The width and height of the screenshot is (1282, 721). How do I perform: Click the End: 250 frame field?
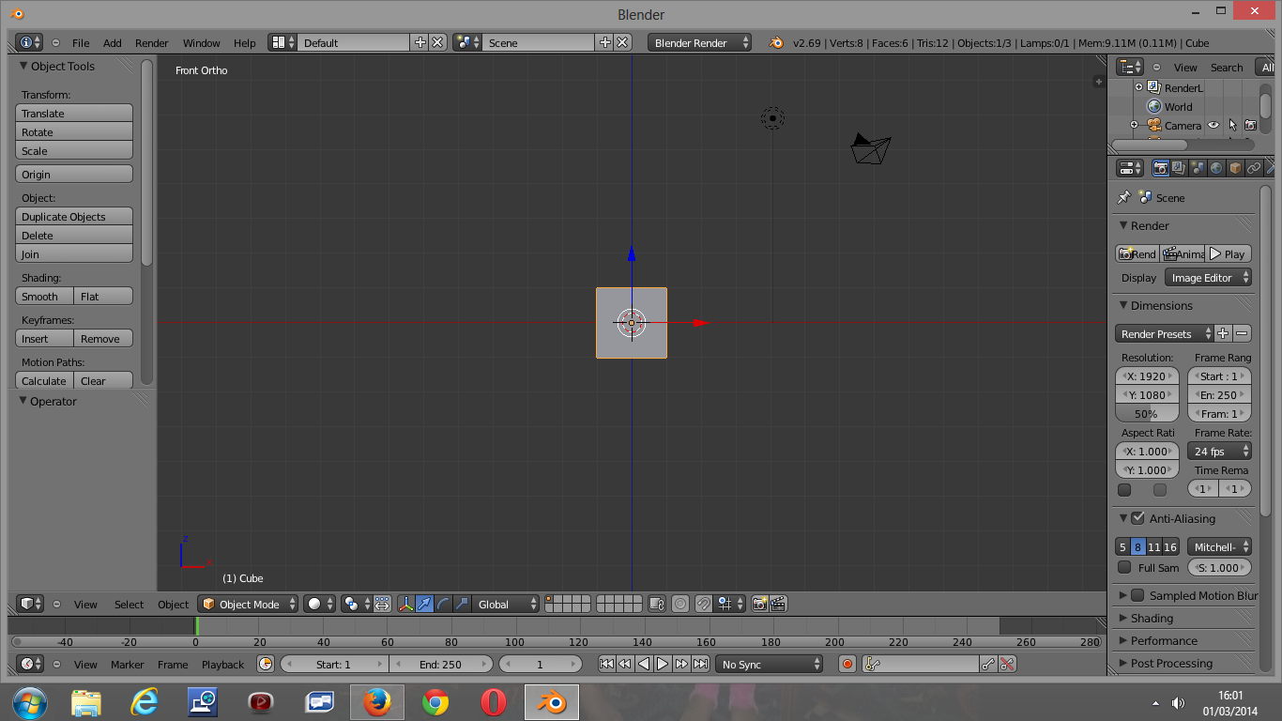point(441,664)
